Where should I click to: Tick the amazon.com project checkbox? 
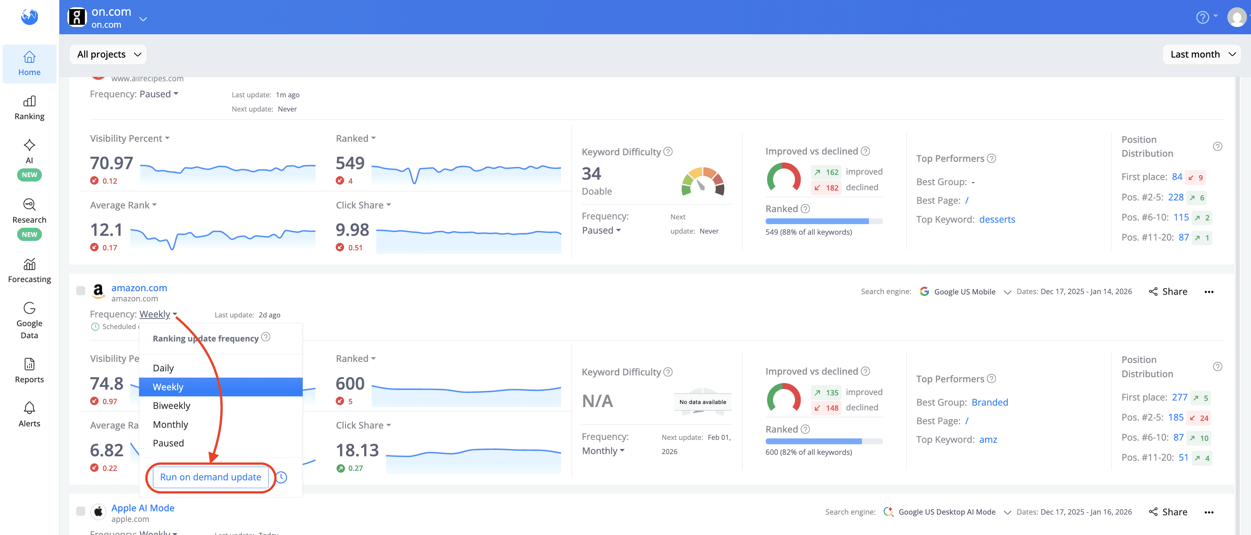81,291
